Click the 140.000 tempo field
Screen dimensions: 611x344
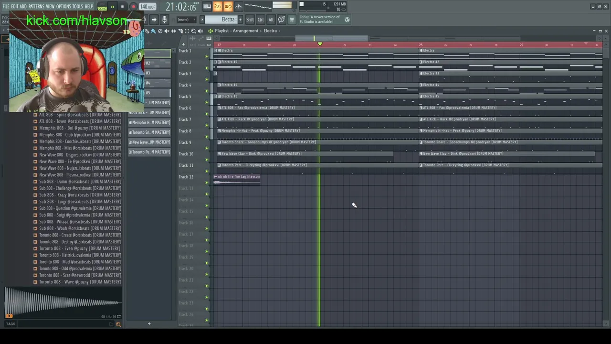(147, 7)
